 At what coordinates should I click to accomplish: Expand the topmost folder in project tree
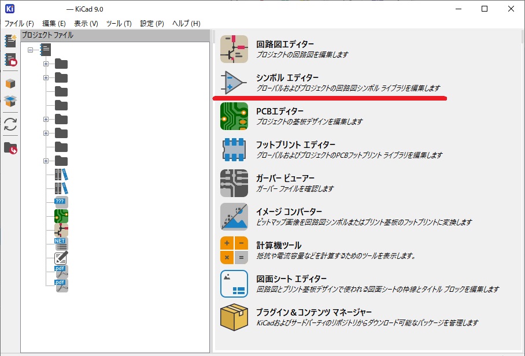(x=46, y=64)
